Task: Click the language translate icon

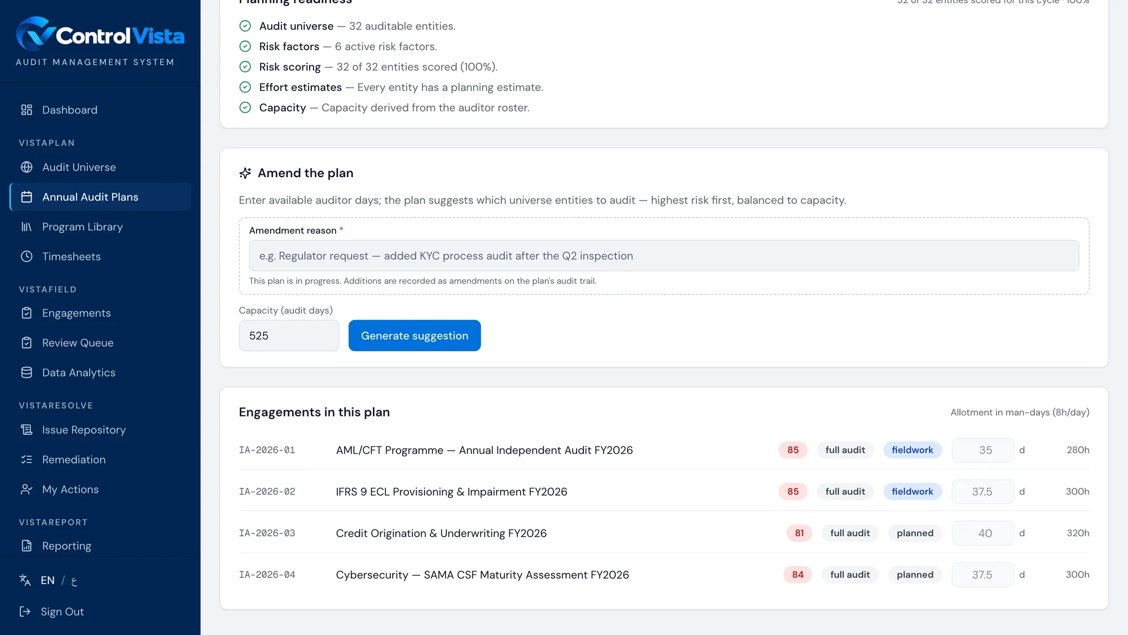Action: coord(25,580)
